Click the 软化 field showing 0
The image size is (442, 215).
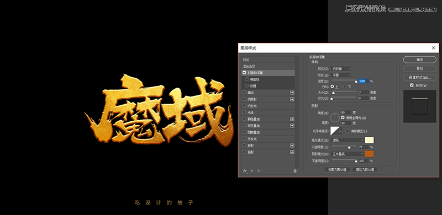364,98
